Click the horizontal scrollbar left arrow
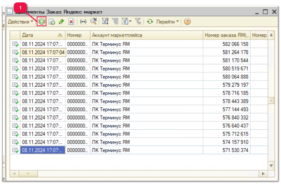The image size is (281, 184). point(14,174)
